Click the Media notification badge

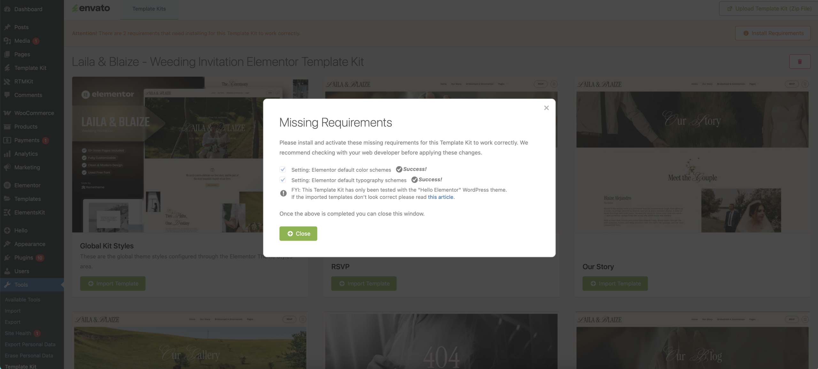tap(36, 41)
